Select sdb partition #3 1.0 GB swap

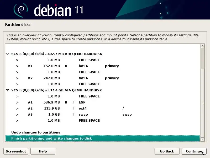click(103, 115)
